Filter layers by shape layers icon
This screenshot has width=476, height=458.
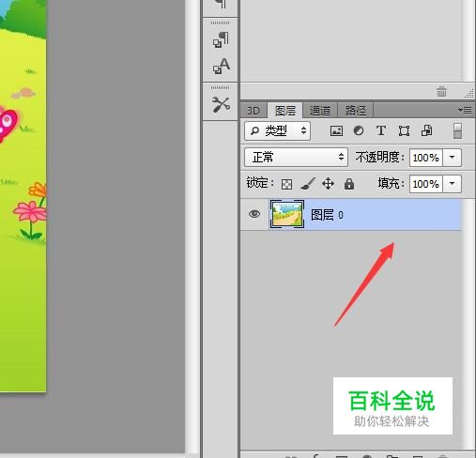(x=404, y=130)
